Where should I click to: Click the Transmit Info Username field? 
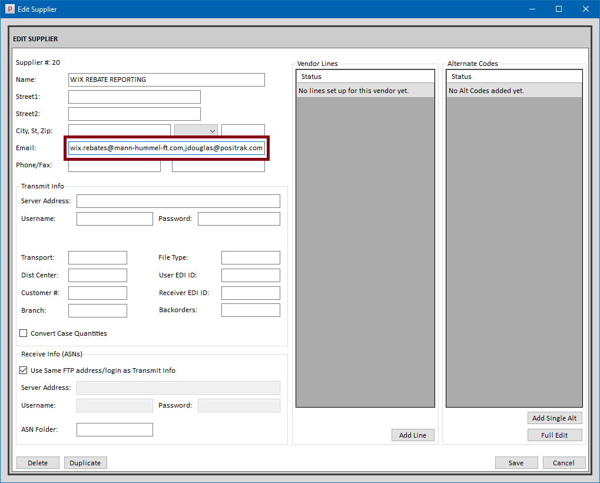click(x=115, y=219)
